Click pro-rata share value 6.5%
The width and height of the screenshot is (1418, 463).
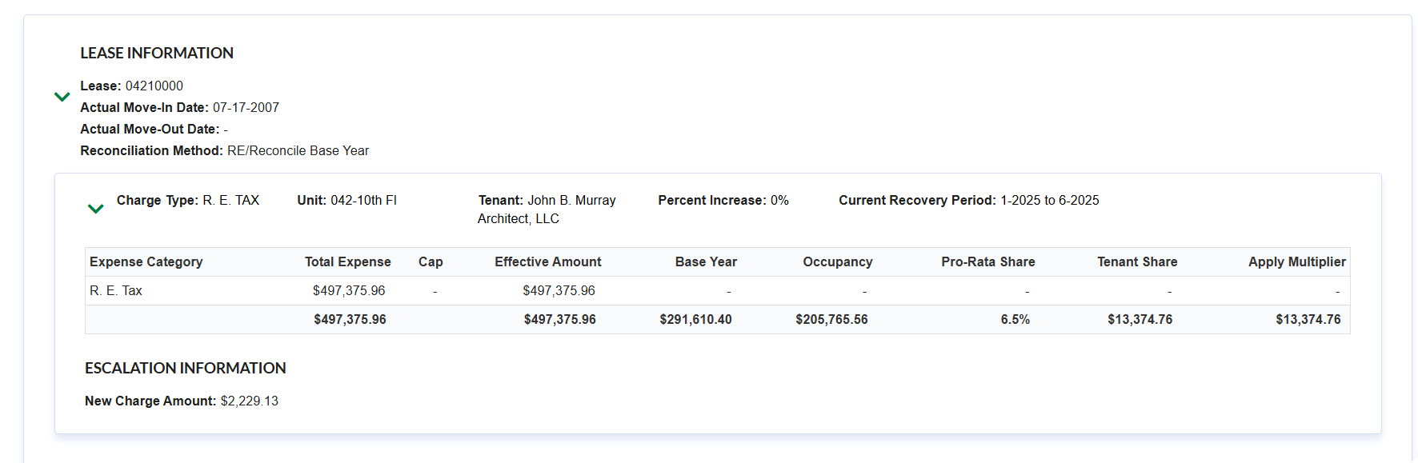click(1015, 319)
